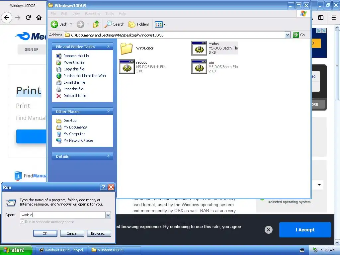Switch to Windows10DOS folder taskbar item

click(114, 250)
